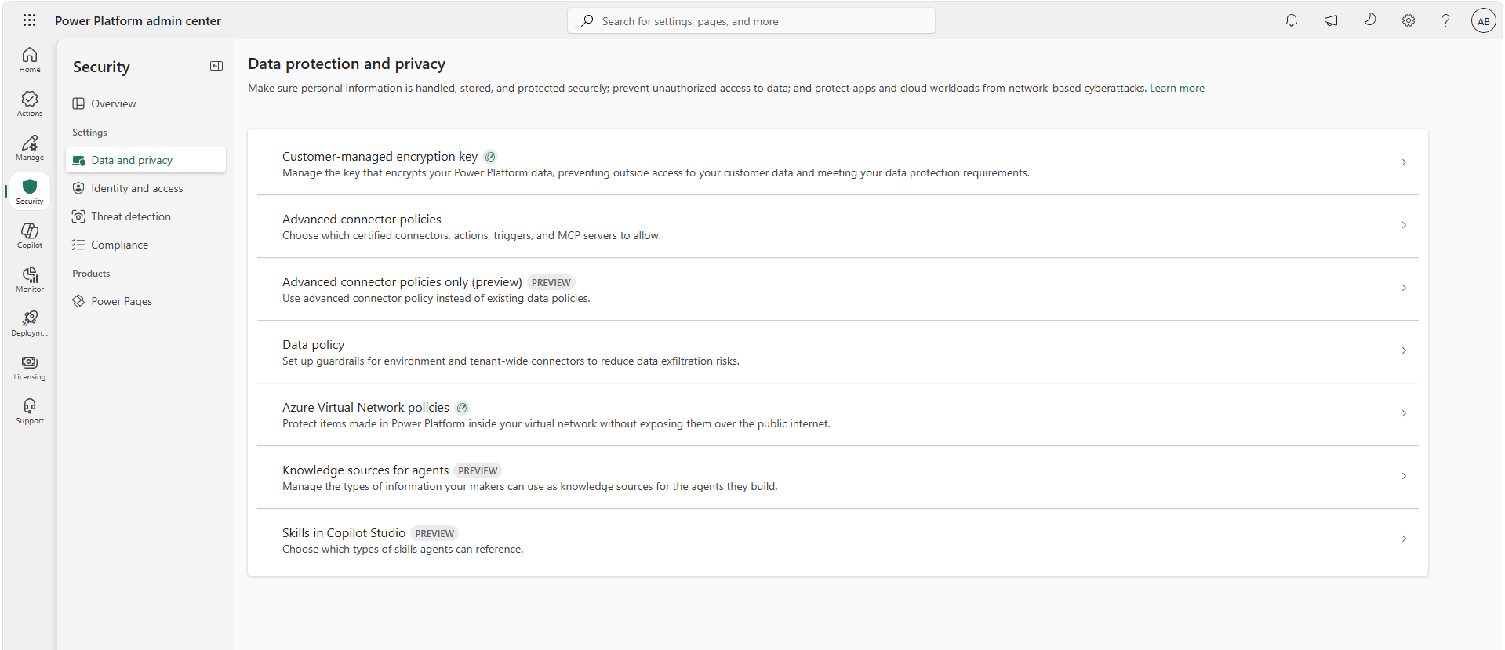Collapse the Security navigation pane
The width and height of the screenshot is (1505, 650).
tap(216, 67)
